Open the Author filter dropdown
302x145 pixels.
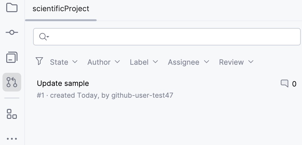104,62
